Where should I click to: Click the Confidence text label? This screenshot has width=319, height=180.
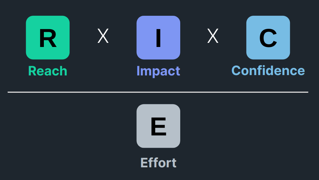coord(268,71)
